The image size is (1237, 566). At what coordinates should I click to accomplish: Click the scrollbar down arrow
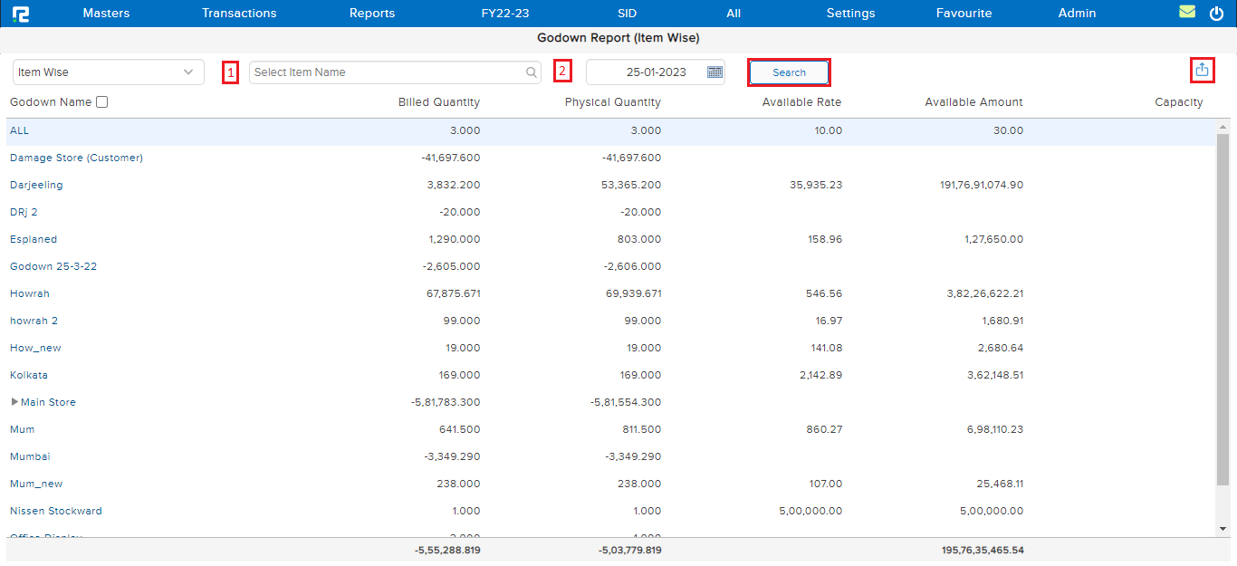click(x=1223, y=528)
